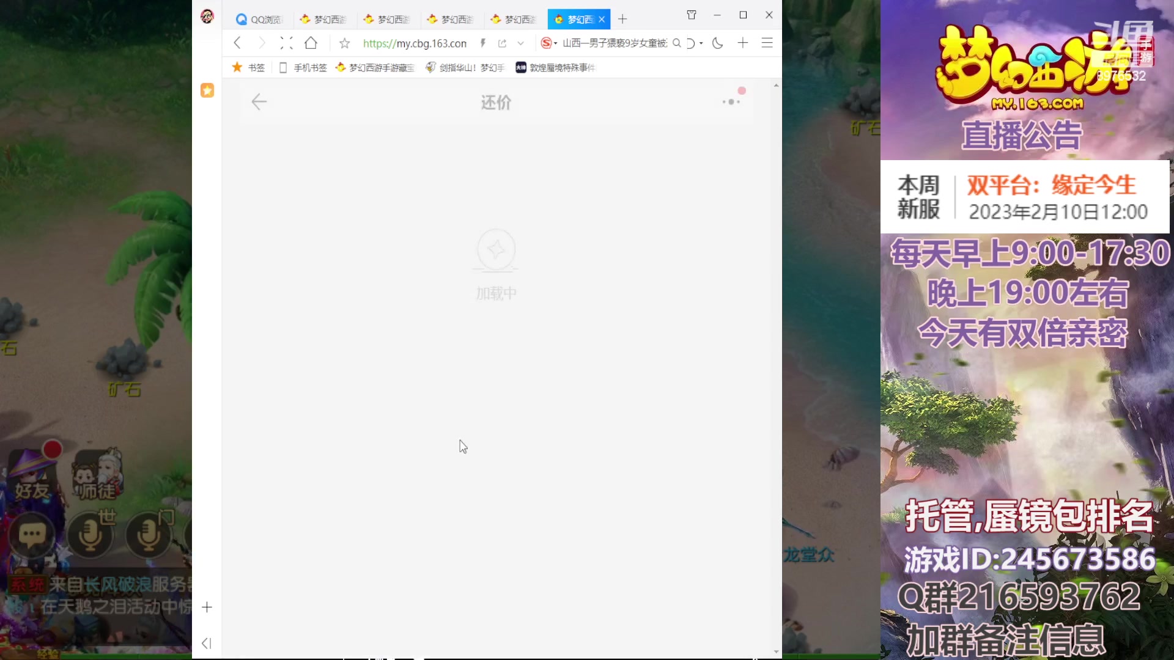This screenshot has width=1174, height=660.
Task: Click the orange star sidebar icon
Action: tap(207, 90)
